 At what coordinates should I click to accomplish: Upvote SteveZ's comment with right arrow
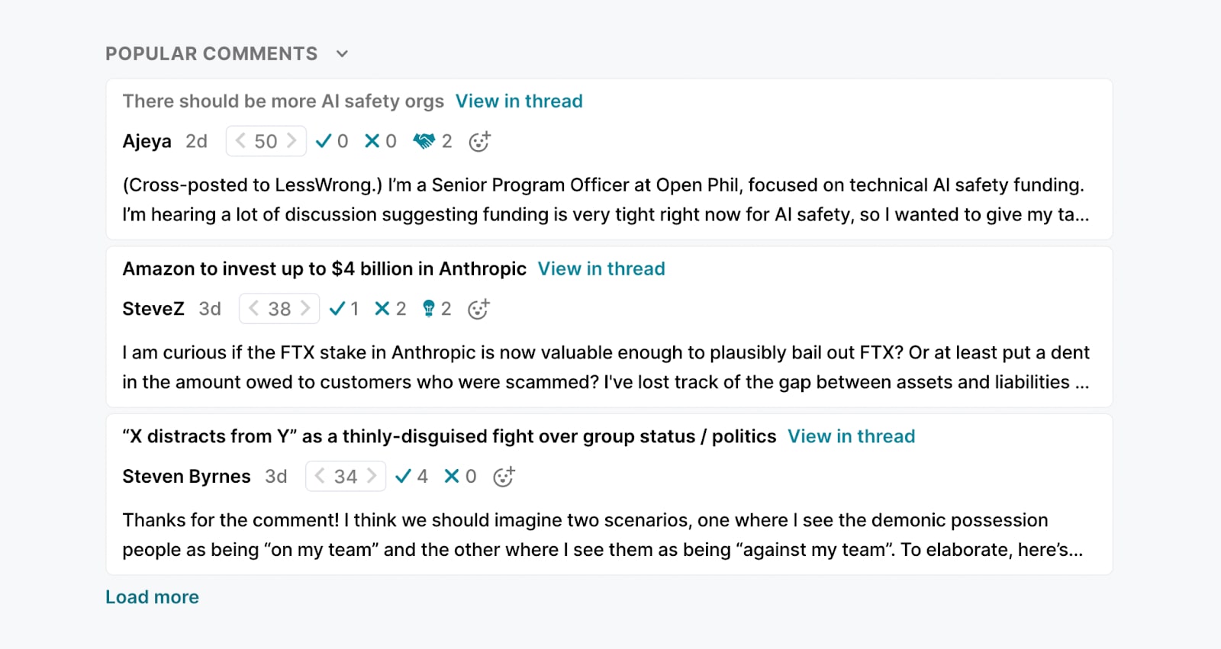305,309
